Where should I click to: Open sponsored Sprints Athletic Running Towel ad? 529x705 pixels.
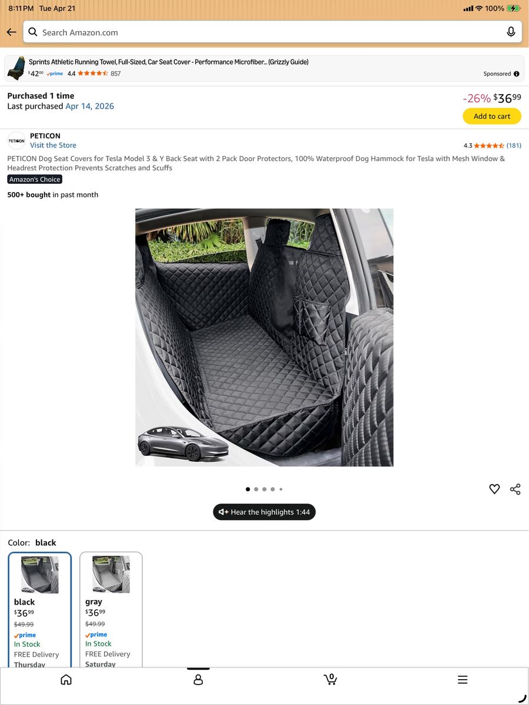[264, 68]
